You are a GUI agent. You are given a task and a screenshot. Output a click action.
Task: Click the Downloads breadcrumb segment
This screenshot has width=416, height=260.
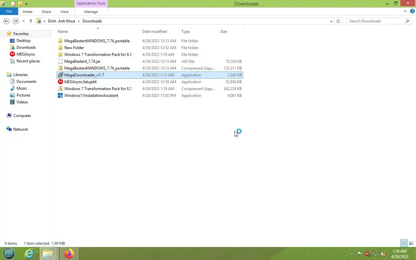(x=92, y=21)
